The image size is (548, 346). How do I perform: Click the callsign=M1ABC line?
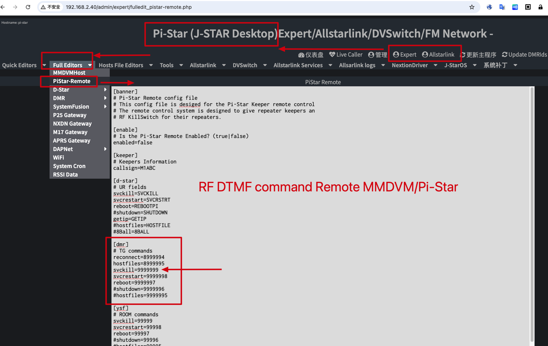click(134, 168)
